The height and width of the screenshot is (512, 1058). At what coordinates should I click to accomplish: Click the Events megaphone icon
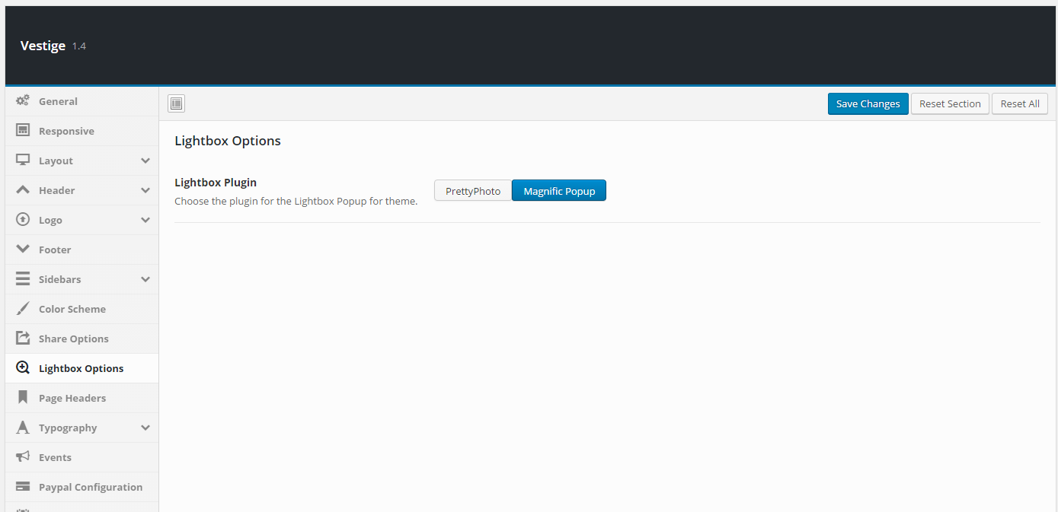click(x=23, y=456)
